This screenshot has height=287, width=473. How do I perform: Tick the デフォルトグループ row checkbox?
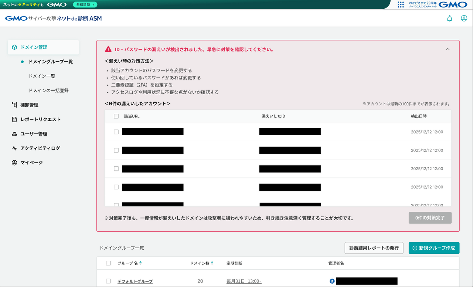pyautogui.click(x=108, y=281)
